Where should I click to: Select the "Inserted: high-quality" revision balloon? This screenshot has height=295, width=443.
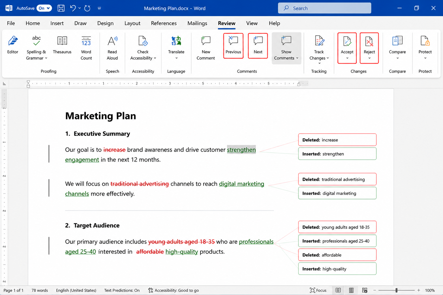tap(337, 268)
